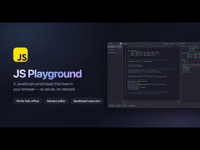200x150 pixels.
Task: Open the theme dropdown in editor header
Action: click(x=166, y=44)
